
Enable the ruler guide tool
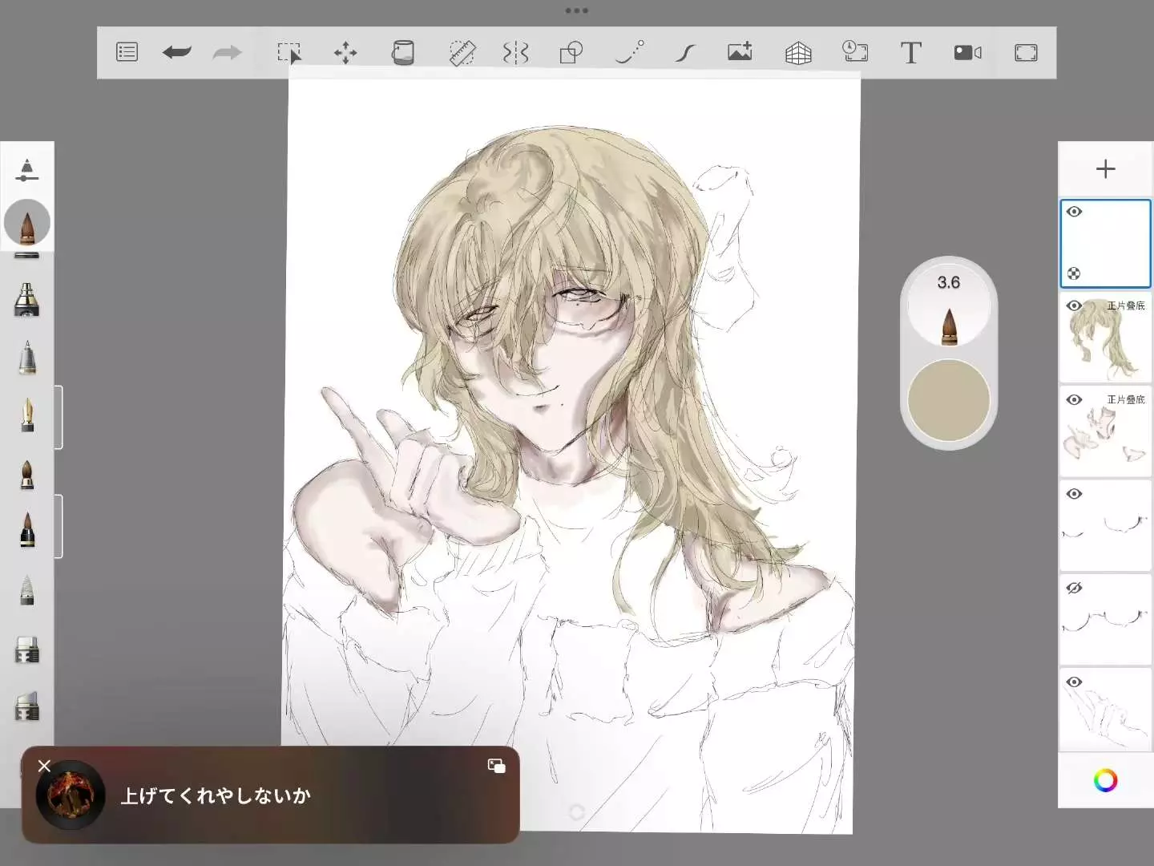tap(462, 53)
